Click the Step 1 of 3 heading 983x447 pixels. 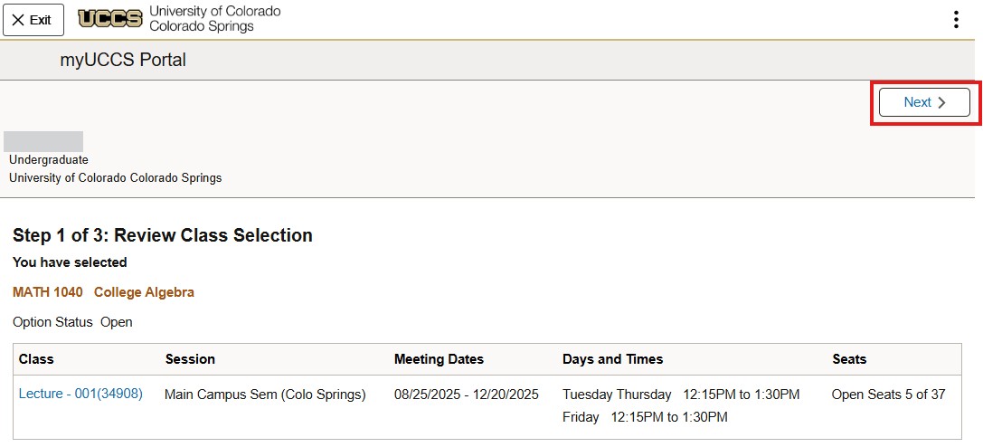[163, 235]
